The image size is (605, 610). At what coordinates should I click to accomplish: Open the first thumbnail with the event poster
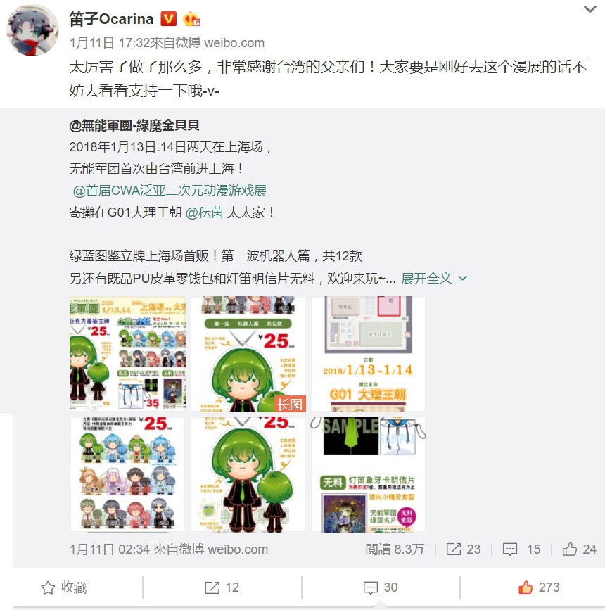127,354
